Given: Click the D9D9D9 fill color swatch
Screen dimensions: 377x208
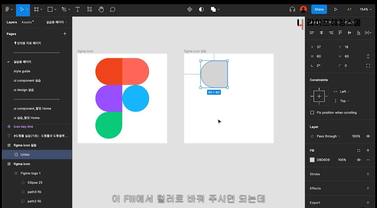Looking at the screenshot, I should pos(312,160).
